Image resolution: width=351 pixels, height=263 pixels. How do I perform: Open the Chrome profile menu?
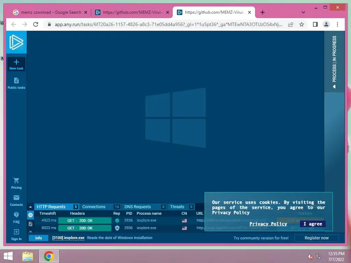coord(326,24)
